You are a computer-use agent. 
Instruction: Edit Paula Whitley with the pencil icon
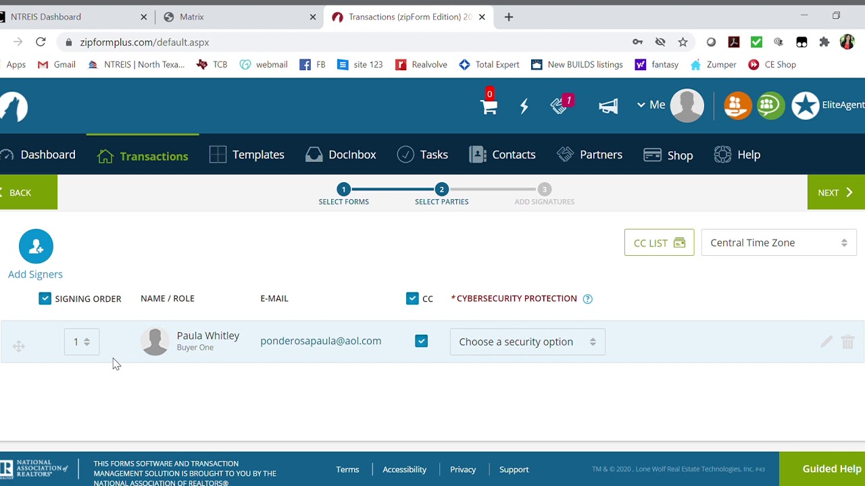[826, 342]
